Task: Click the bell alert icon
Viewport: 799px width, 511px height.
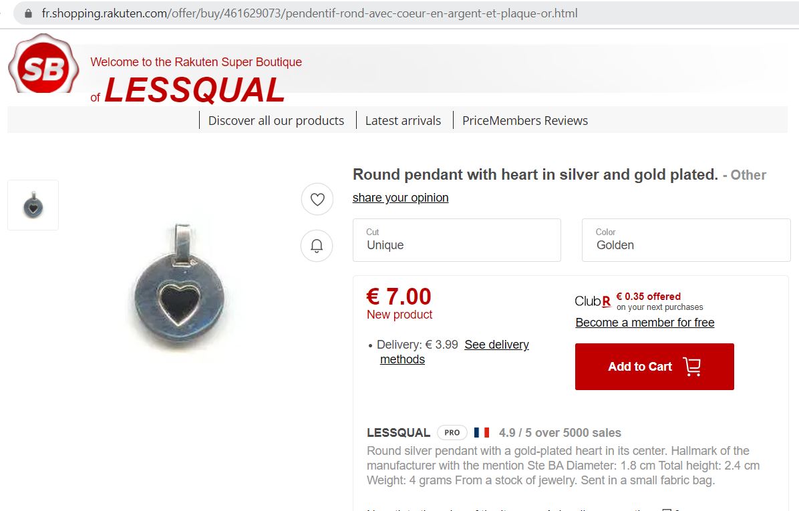Action: pos(317,246)
